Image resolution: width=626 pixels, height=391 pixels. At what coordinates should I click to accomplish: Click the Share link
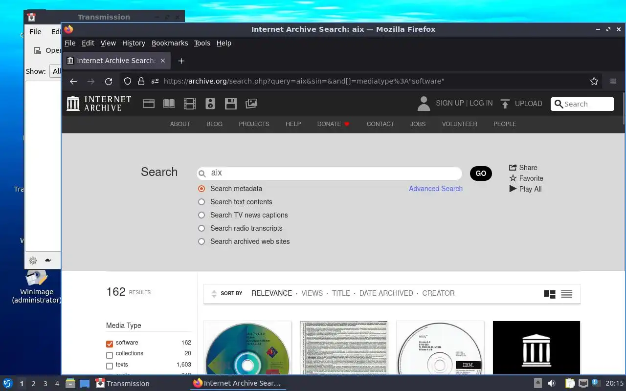click(x=523, y=168)
